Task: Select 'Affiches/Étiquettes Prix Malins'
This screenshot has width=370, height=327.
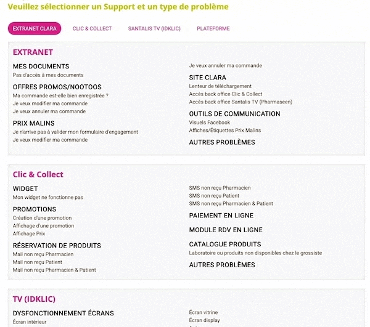Action: [225, 130]
